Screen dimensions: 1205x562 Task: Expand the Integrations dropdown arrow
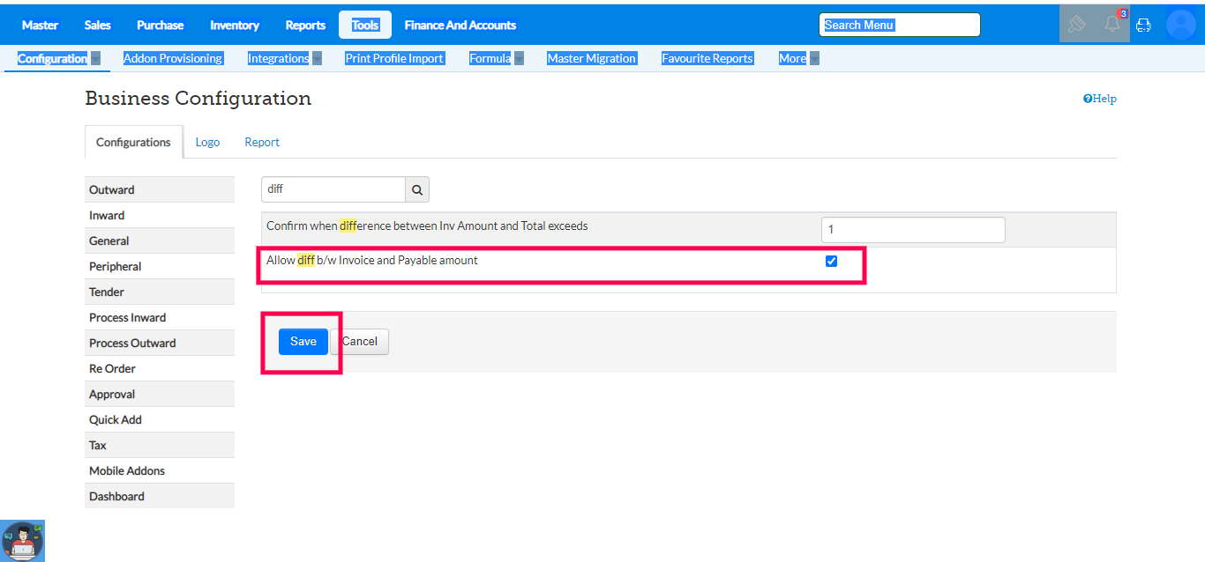click(317, 59)
